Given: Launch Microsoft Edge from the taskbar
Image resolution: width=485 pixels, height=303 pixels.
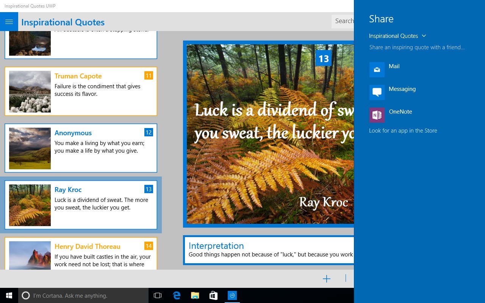Looking at the screenshot, I should 176,295.
